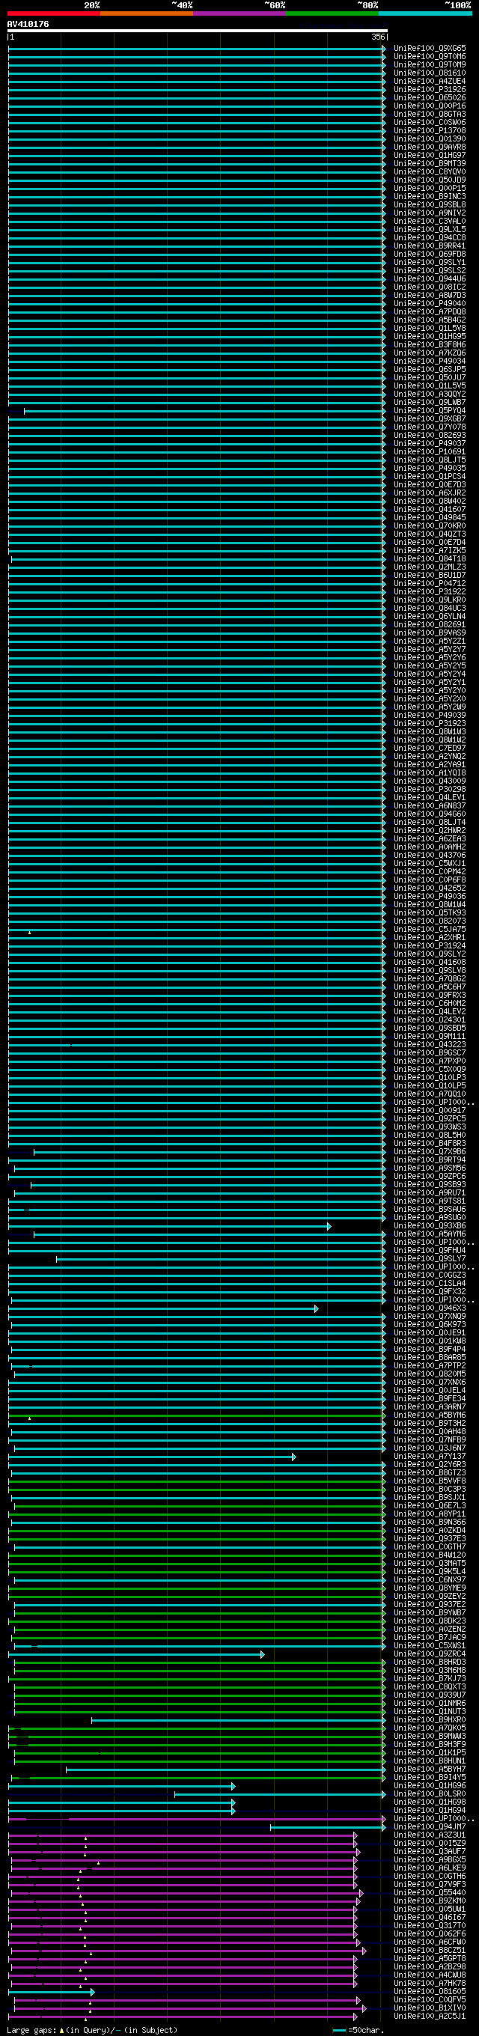Click the query end position 356
Screen dimensions: 479x2036
click(x=378, y=37)
